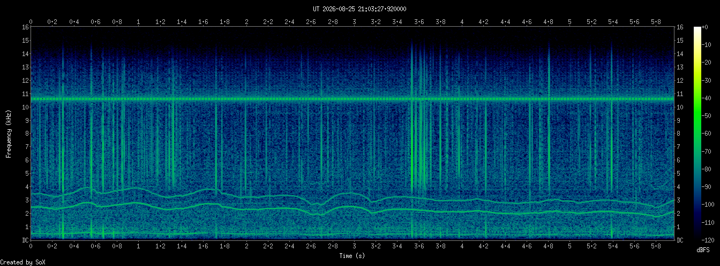Click the upper wavy harmonic line at 2 seconds
The image size is (720, 266).
(x=246, y=197)
